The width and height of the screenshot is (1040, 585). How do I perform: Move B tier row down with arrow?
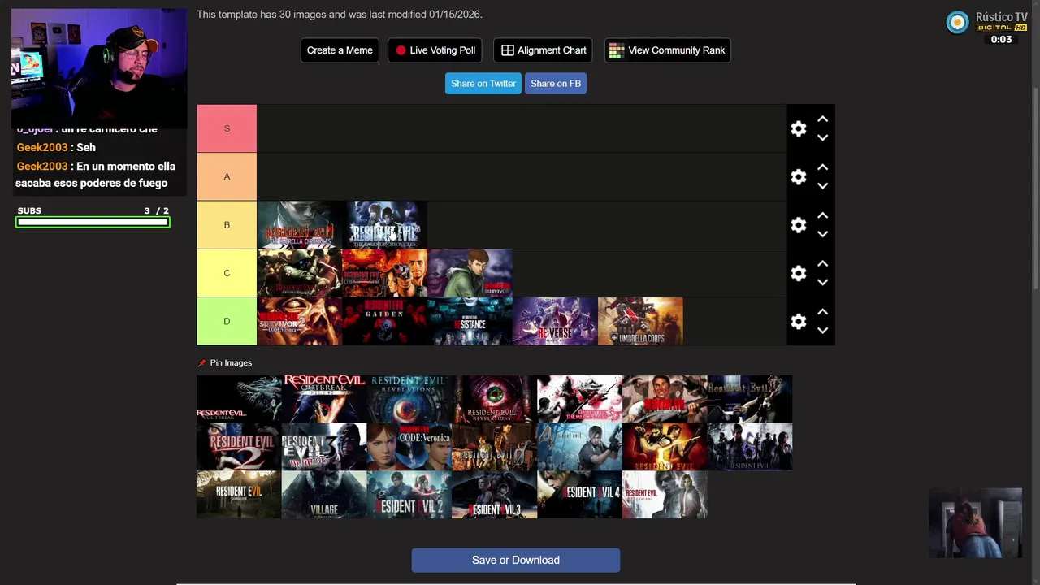click(822, 234)
